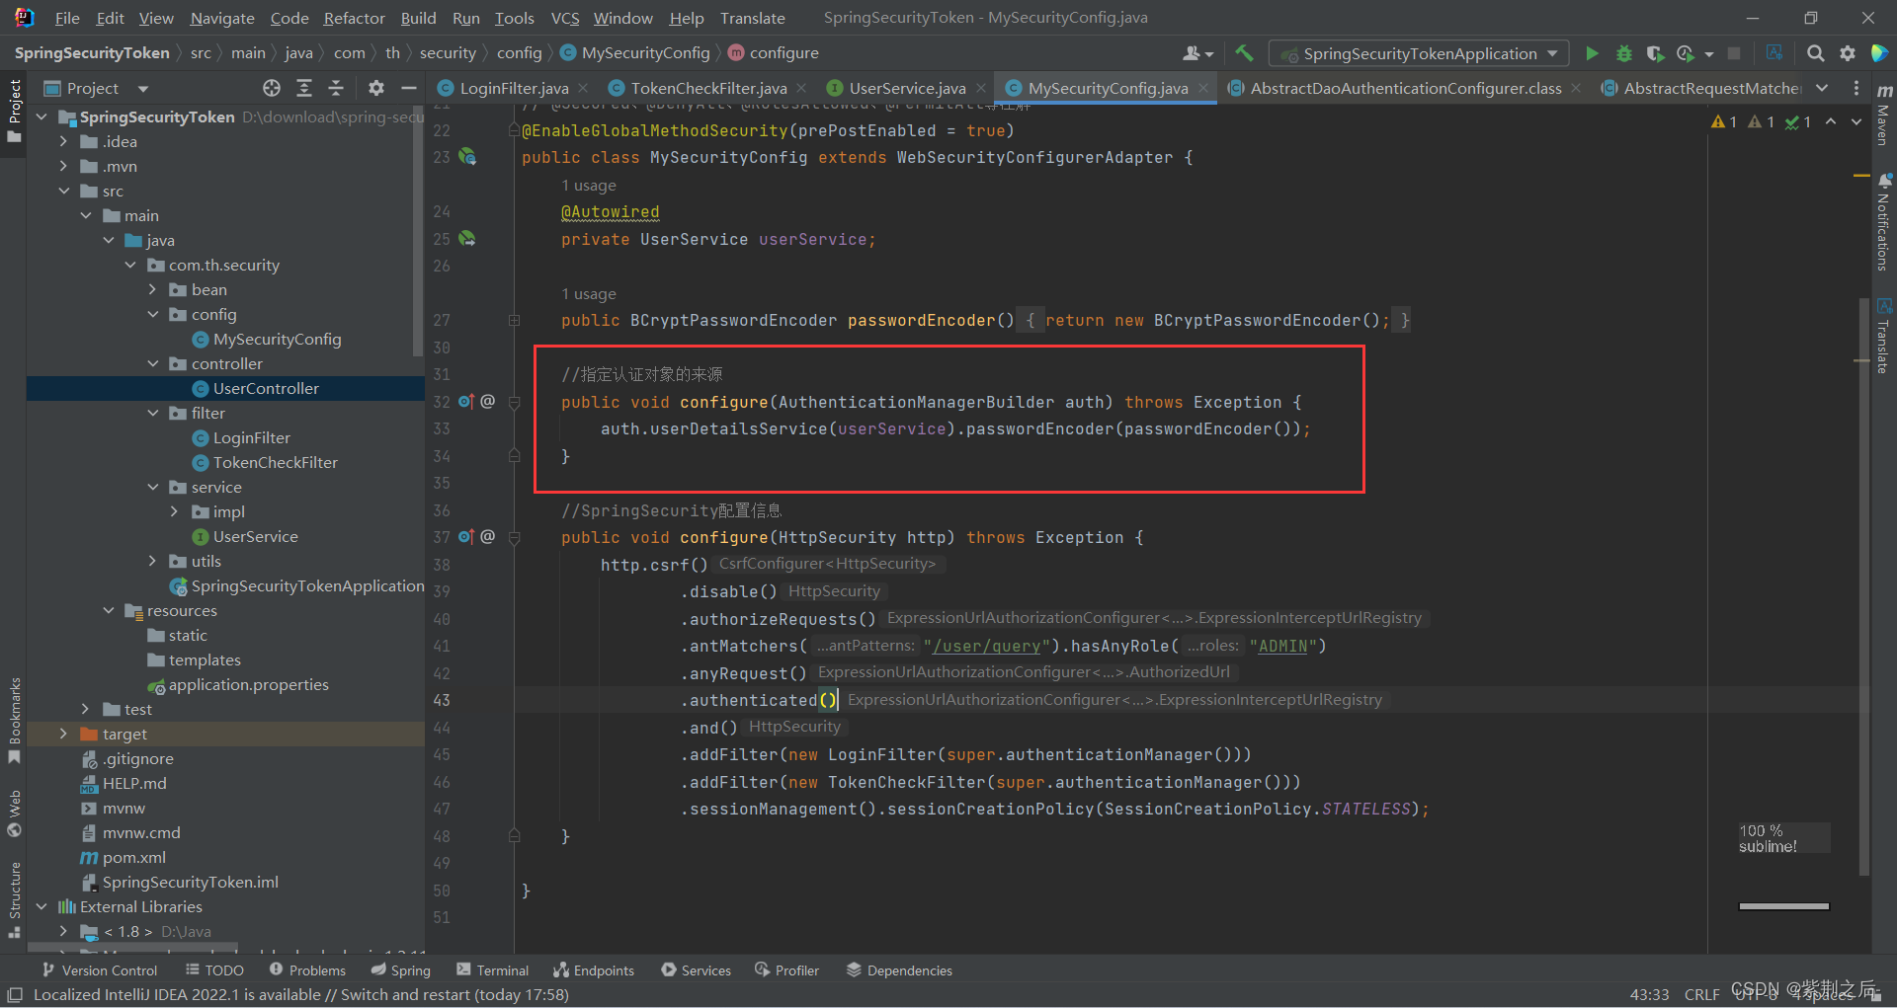Start debugging with the bug icon
The image size is (1897, 1008).
(x=1623, y=53)
